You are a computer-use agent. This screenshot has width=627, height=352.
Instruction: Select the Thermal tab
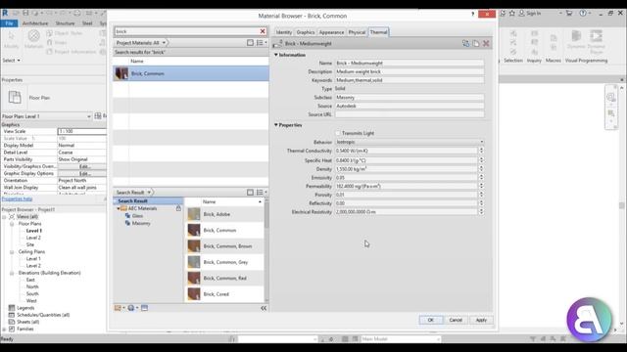pyautogui.click(x=378, y=32)
